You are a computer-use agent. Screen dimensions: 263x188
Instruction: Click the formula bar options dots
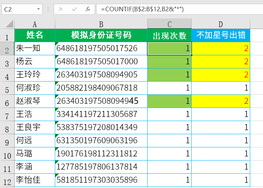click(48, 9)
